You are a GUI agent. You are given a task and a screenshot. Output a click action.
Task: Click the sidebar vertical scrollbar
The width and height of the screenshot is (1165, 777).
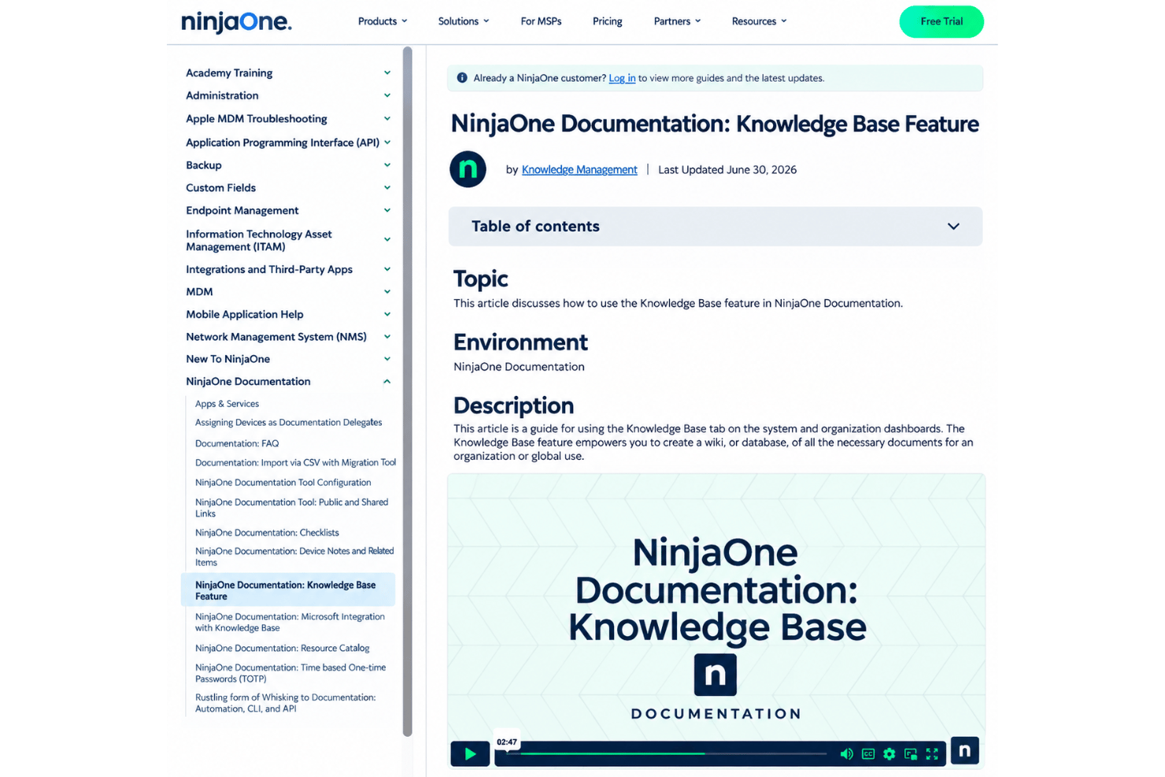point(407,391)
